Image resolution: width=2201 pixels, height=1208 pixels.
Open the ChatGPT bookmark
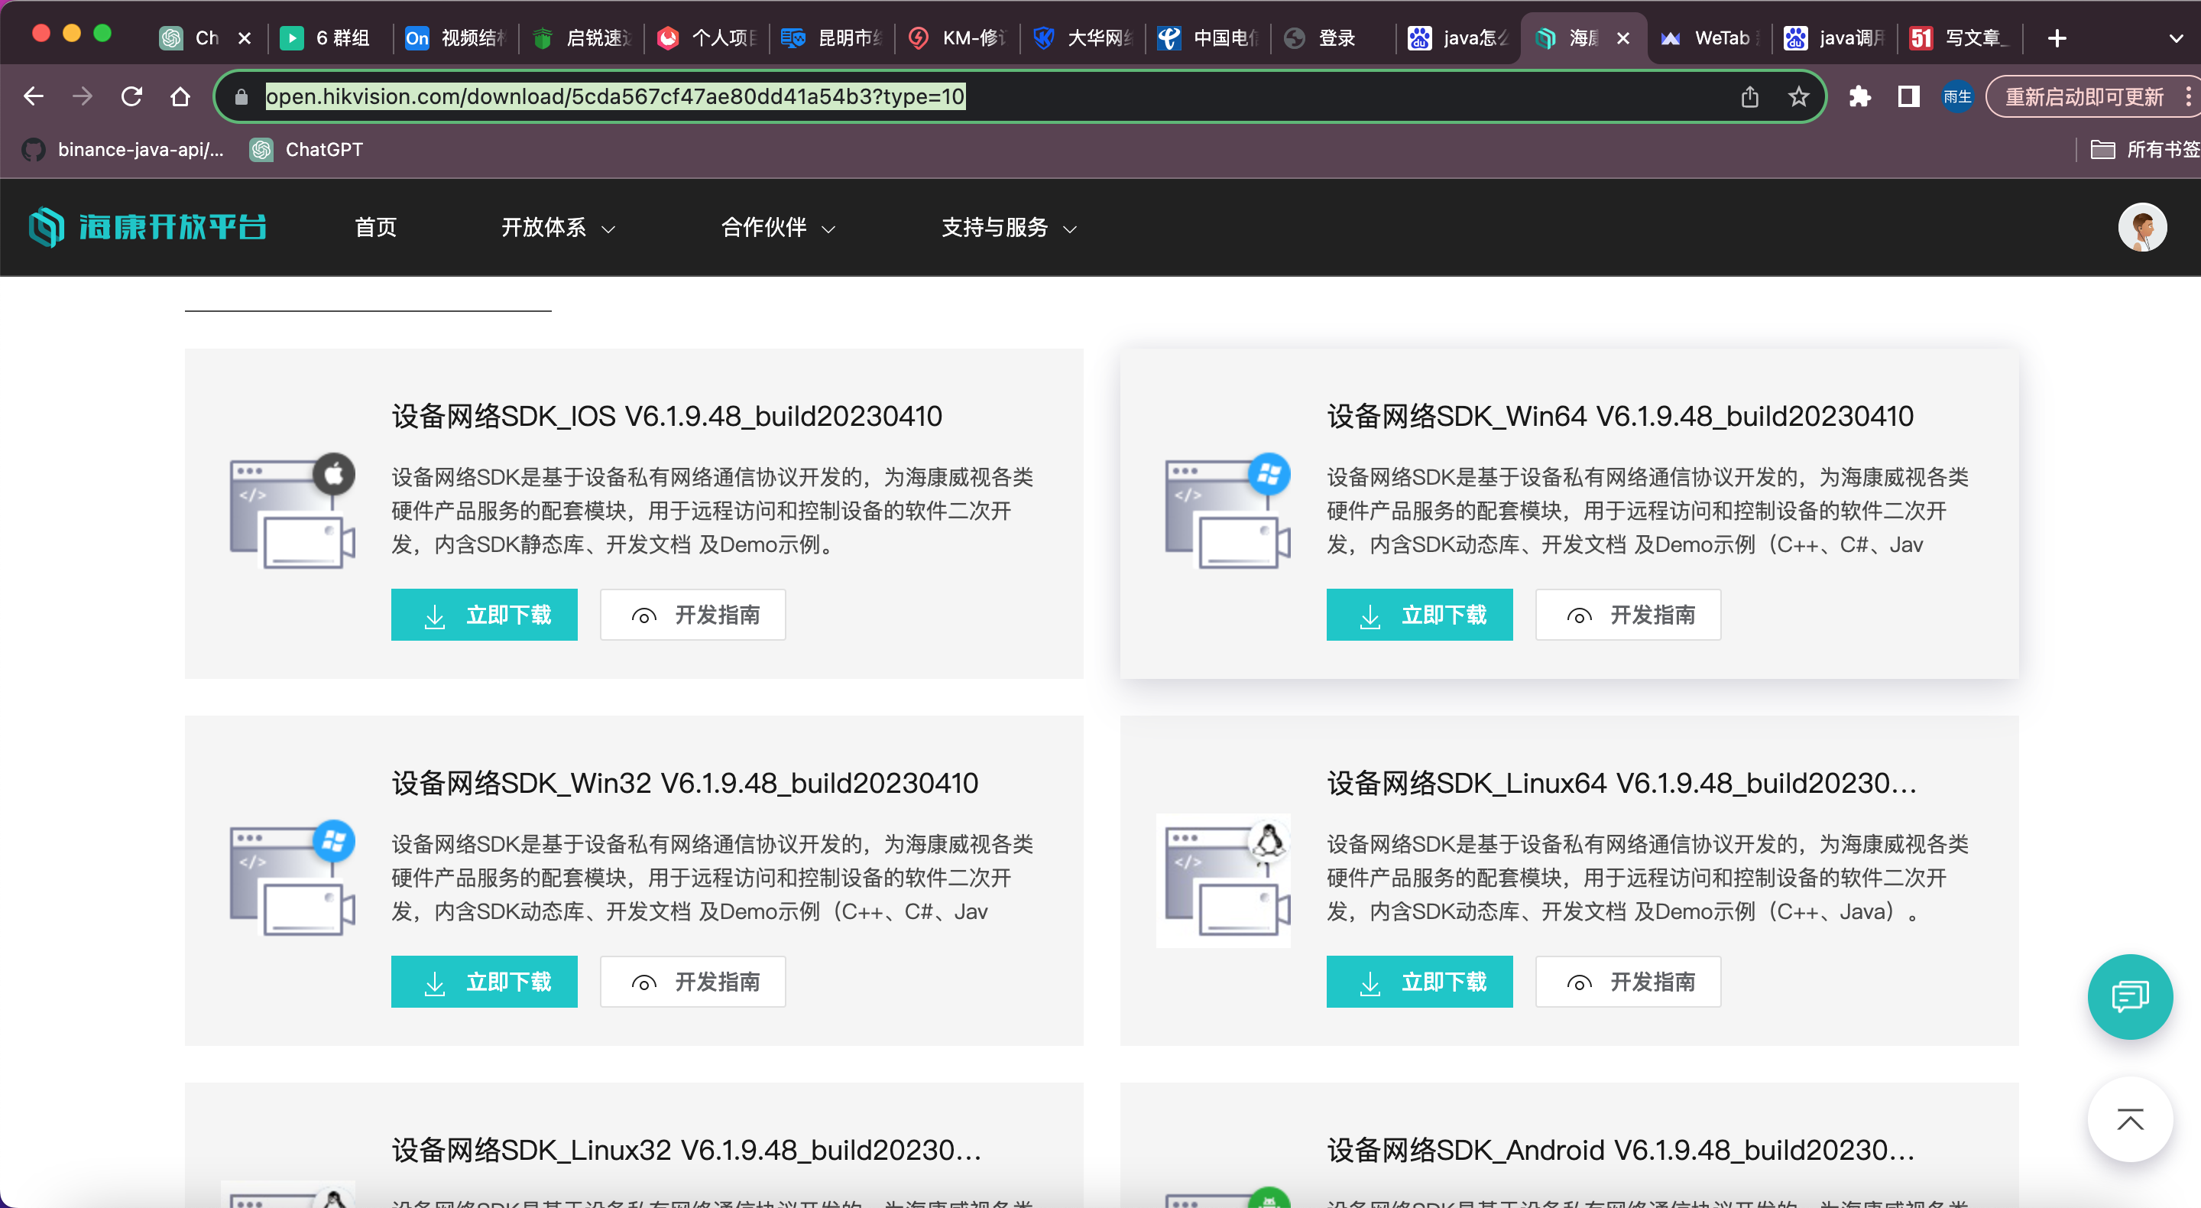306,150
